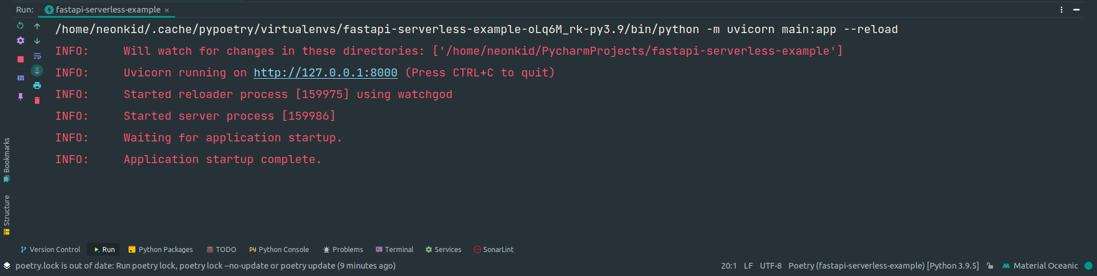Image resolution: width=1097 pixels, height=276 pixels.
Task: Open the http://127.0.0.1:8000 link
Action: click(326, 72)
